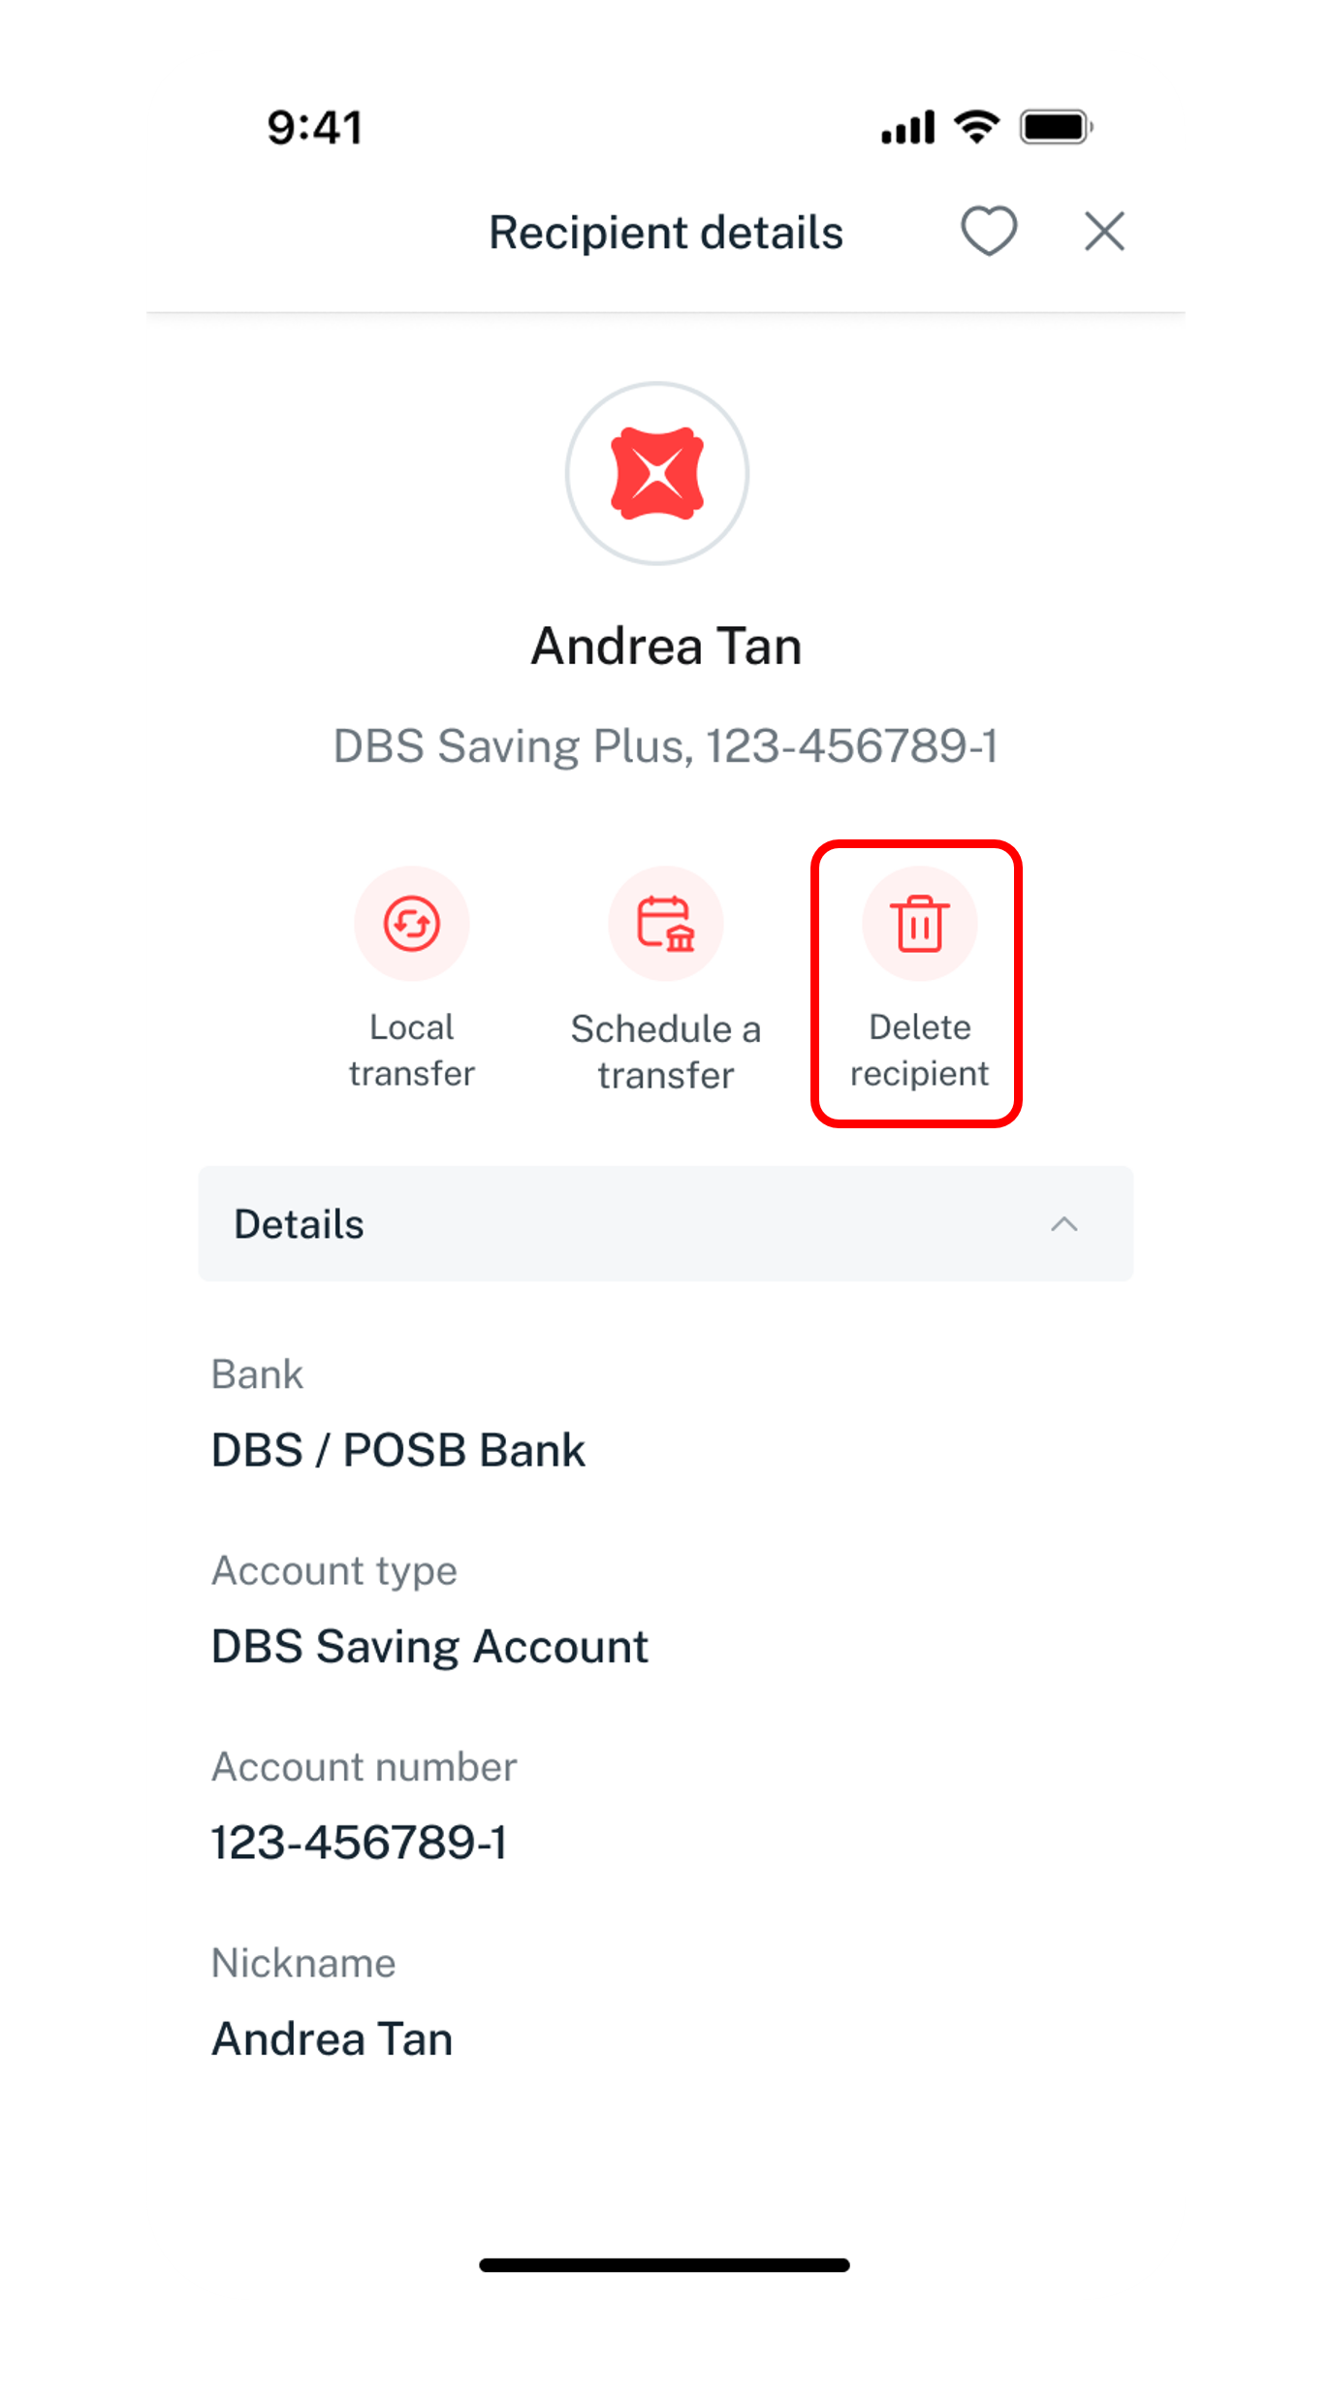The width and height of the screenshot is (1332, 2399).
Task: Collapse the Details section chevron
Action: [1064, 1224]
